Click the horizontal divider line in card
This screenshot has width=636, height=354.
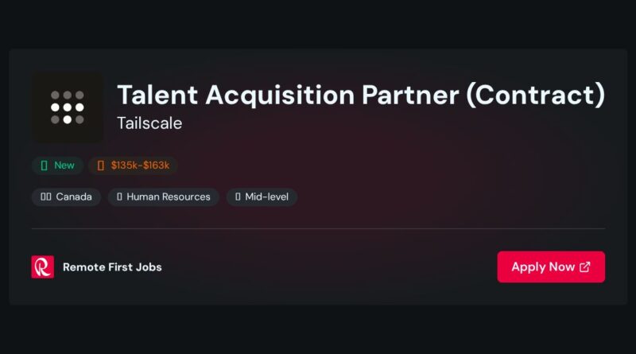[319, 228]
